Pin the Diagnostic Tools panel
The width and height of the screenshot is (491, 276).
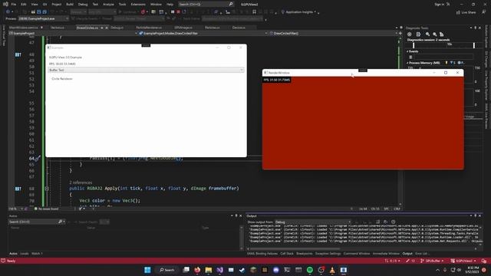[476, 28]
